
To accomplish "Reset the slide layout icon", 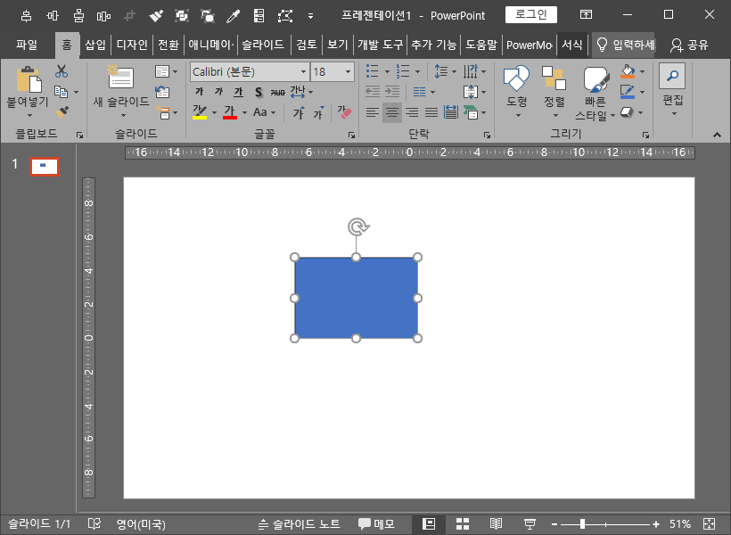I will click(x=161, y=92).
